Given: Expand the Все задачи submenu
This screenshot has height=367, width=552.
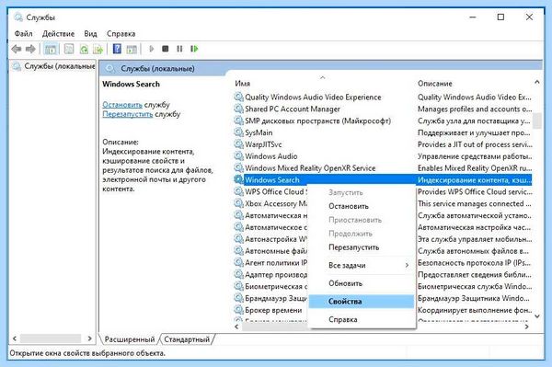Looking at the screenshot, I should click(x=362, y=265).
